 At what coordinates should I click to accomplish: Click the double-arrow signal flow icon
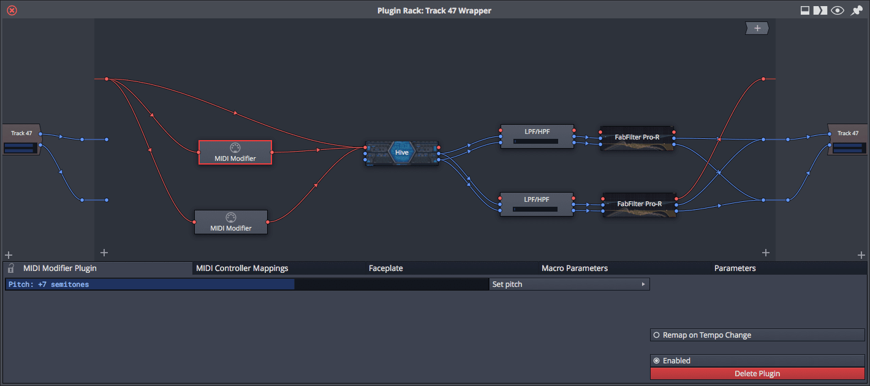(820, 10)
